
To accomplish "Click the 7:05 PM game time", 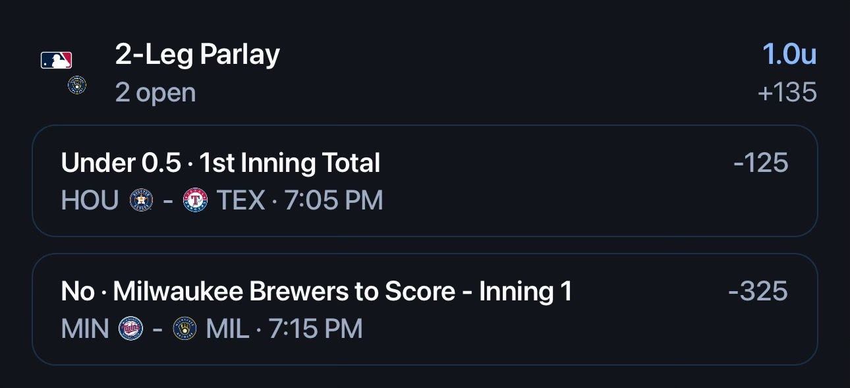I will point(333,200).
